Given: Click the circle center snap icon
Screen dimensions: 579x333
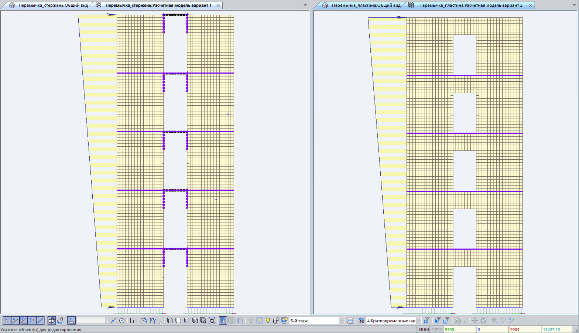Looking at the screenshot, I should coord(121,320).
